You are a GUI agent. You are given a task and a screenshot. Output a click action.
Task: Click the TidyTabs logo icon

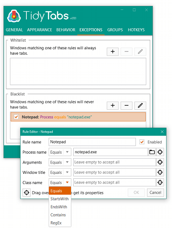[x=14, y=16]
